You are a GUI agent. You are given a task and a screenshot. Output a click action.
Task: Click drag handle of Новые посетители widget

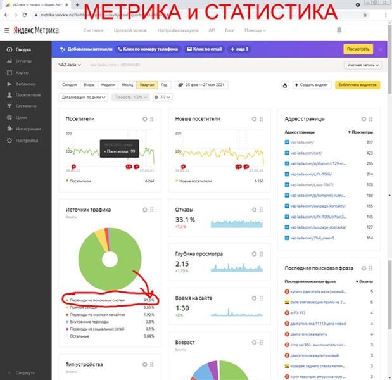[x=262, y=119]
